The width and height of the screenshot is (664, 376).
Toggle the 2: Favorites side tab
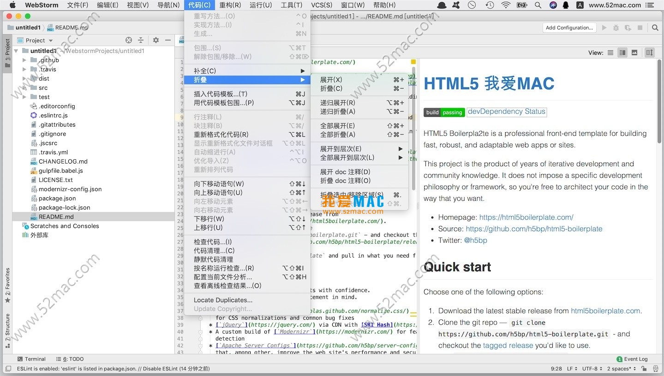[x=7, y=286]
